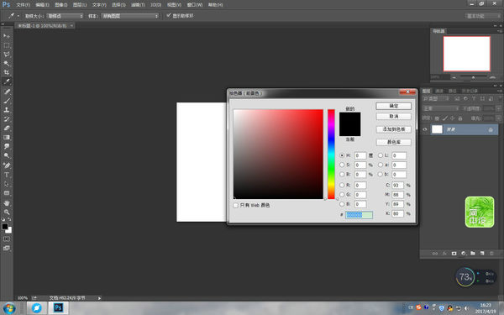
Task: Select the Gradient tool
Action: point(7,137)
